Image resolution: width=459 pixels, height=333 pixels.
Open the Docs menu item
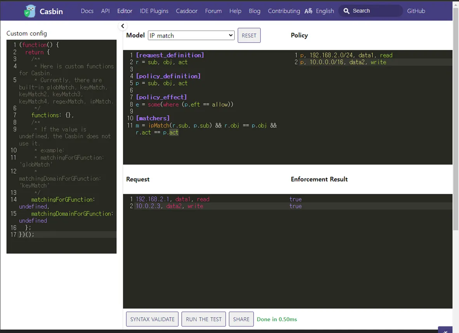(x=87, y=11)
